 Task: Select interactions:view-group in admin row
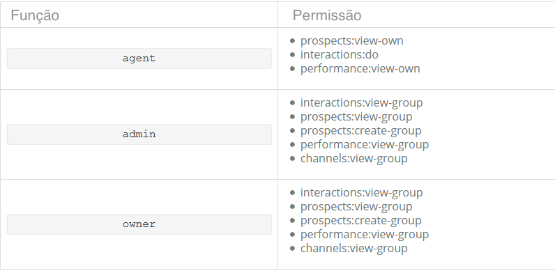tap(361, 102)
